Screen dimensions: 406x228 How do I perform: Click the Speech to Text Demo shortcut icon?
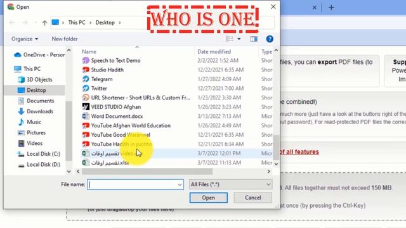pos(86,61)
